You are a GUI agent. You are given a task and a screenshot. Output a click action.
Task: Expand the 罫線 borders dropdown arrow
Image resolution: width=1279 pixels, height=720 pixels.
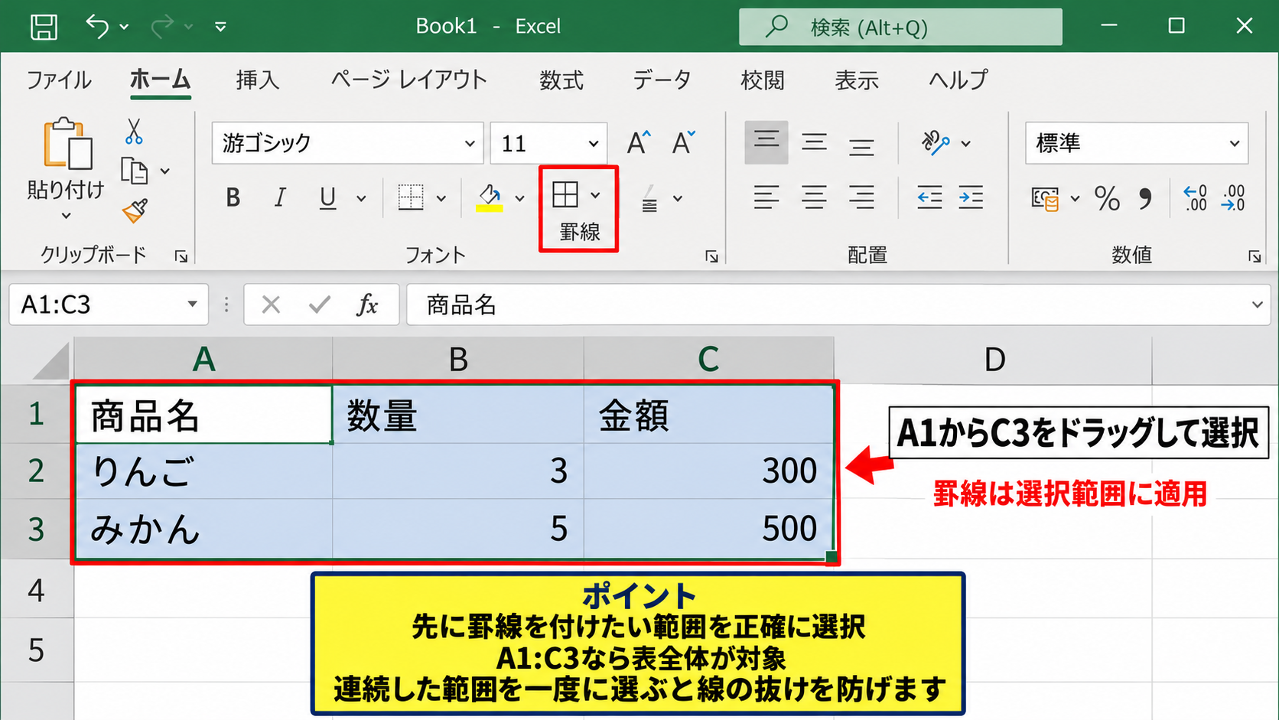click(x=595, y=195)
